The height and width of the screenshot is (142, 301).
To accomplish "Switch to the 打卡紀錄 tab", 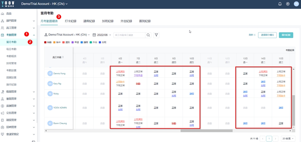I will [71, 21].
